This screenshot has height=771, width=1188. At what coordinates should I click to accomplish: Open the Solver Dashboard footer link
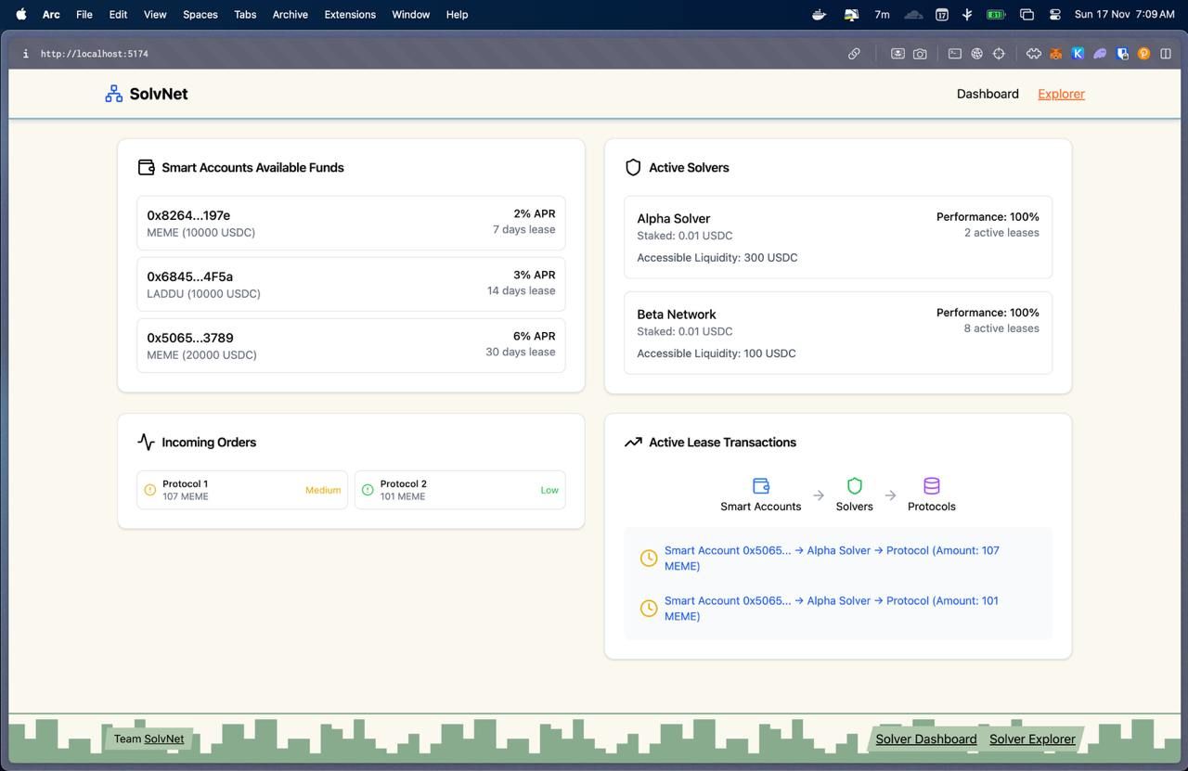926,739
